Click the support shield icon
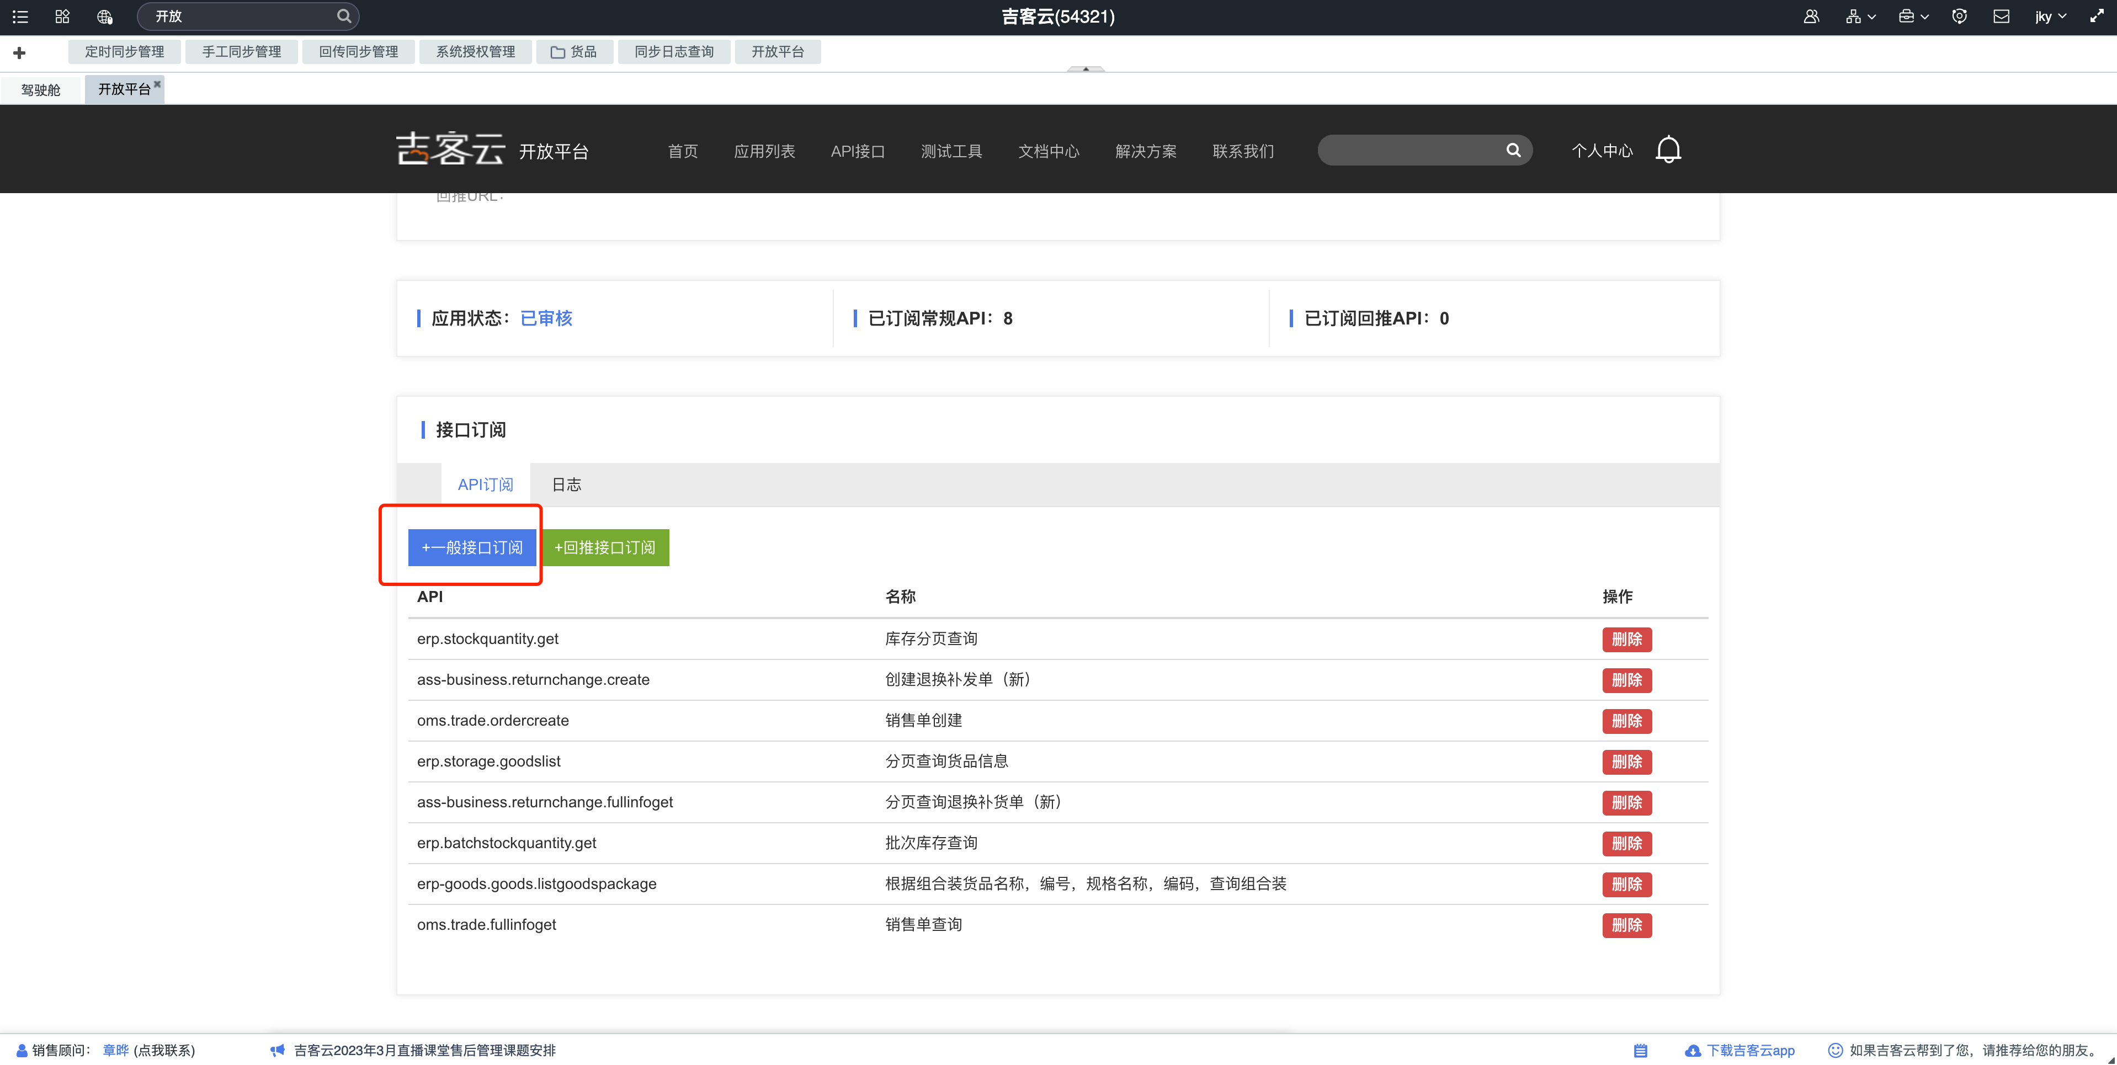Image resolution: width=2117 pixels, height=1065 pixels. coord(1959,17)
